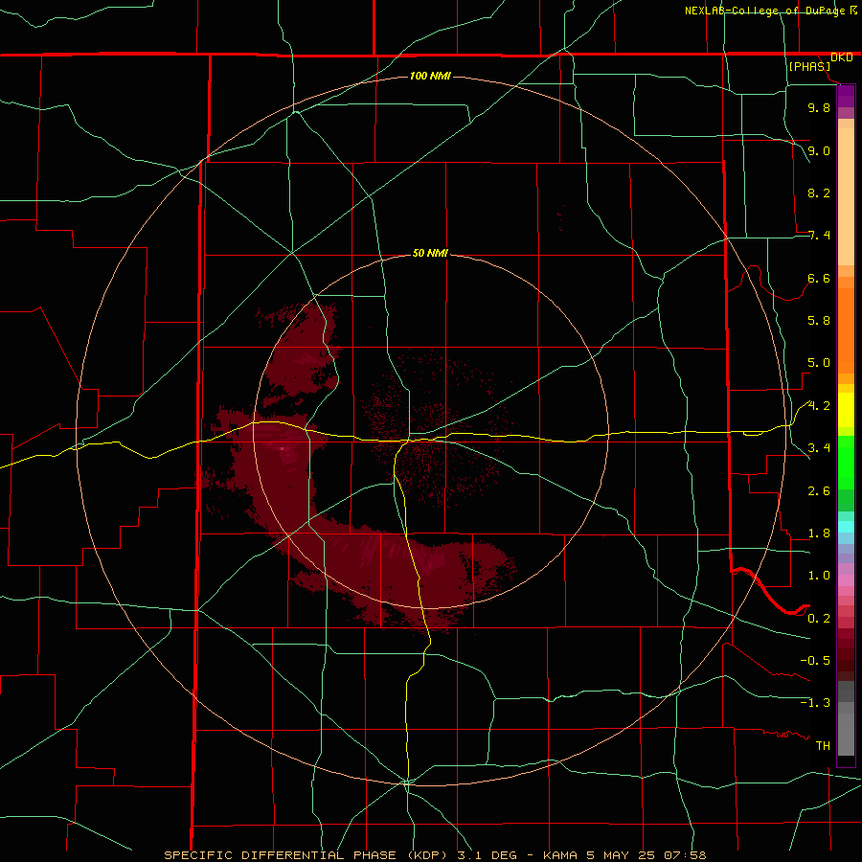Click the 5.8 value on the color scale
Screen dimensions: 862x862
tap(819, 321)
